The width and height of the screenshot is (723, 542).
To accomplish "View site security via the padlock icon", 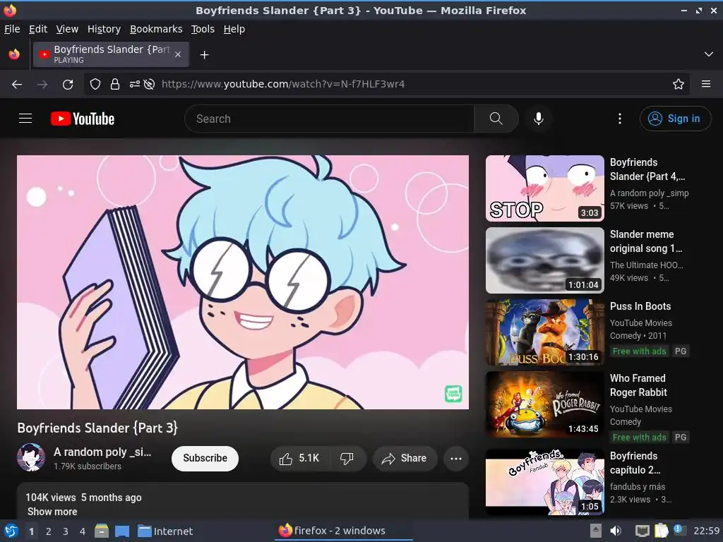I will tap(115, 84).
